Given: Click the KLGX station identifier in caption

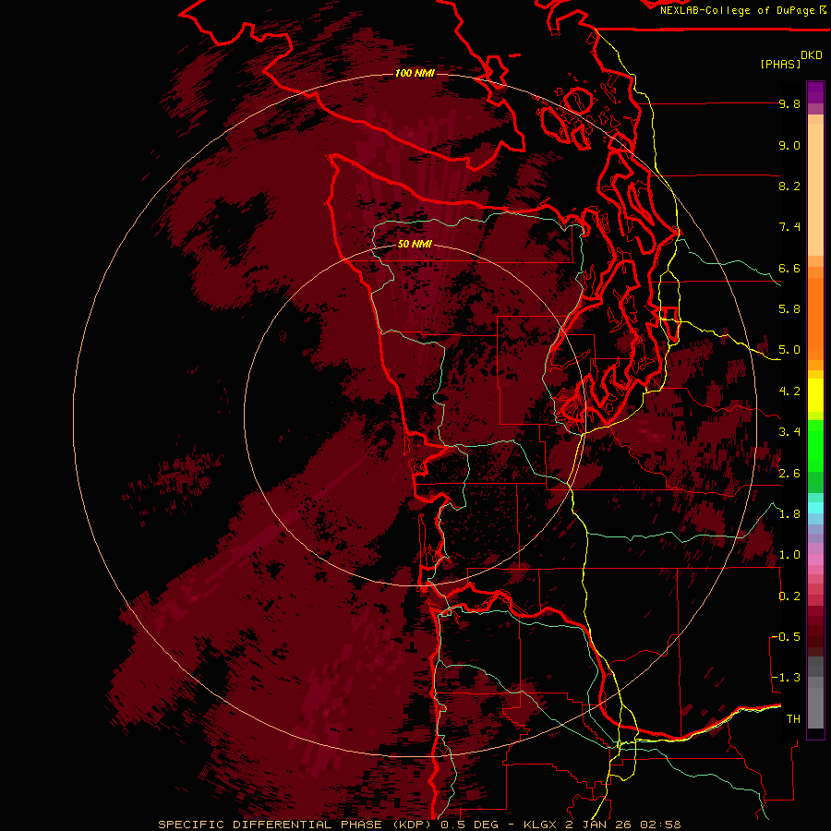Looking at the screenshot, I should point(540,825).
